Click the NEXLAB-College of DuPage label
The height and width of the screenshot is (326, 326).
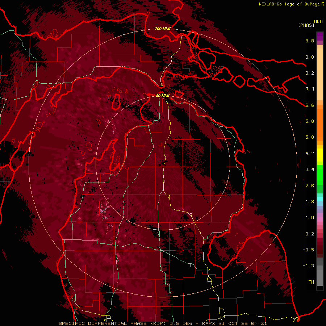click(x=289, y=4)
